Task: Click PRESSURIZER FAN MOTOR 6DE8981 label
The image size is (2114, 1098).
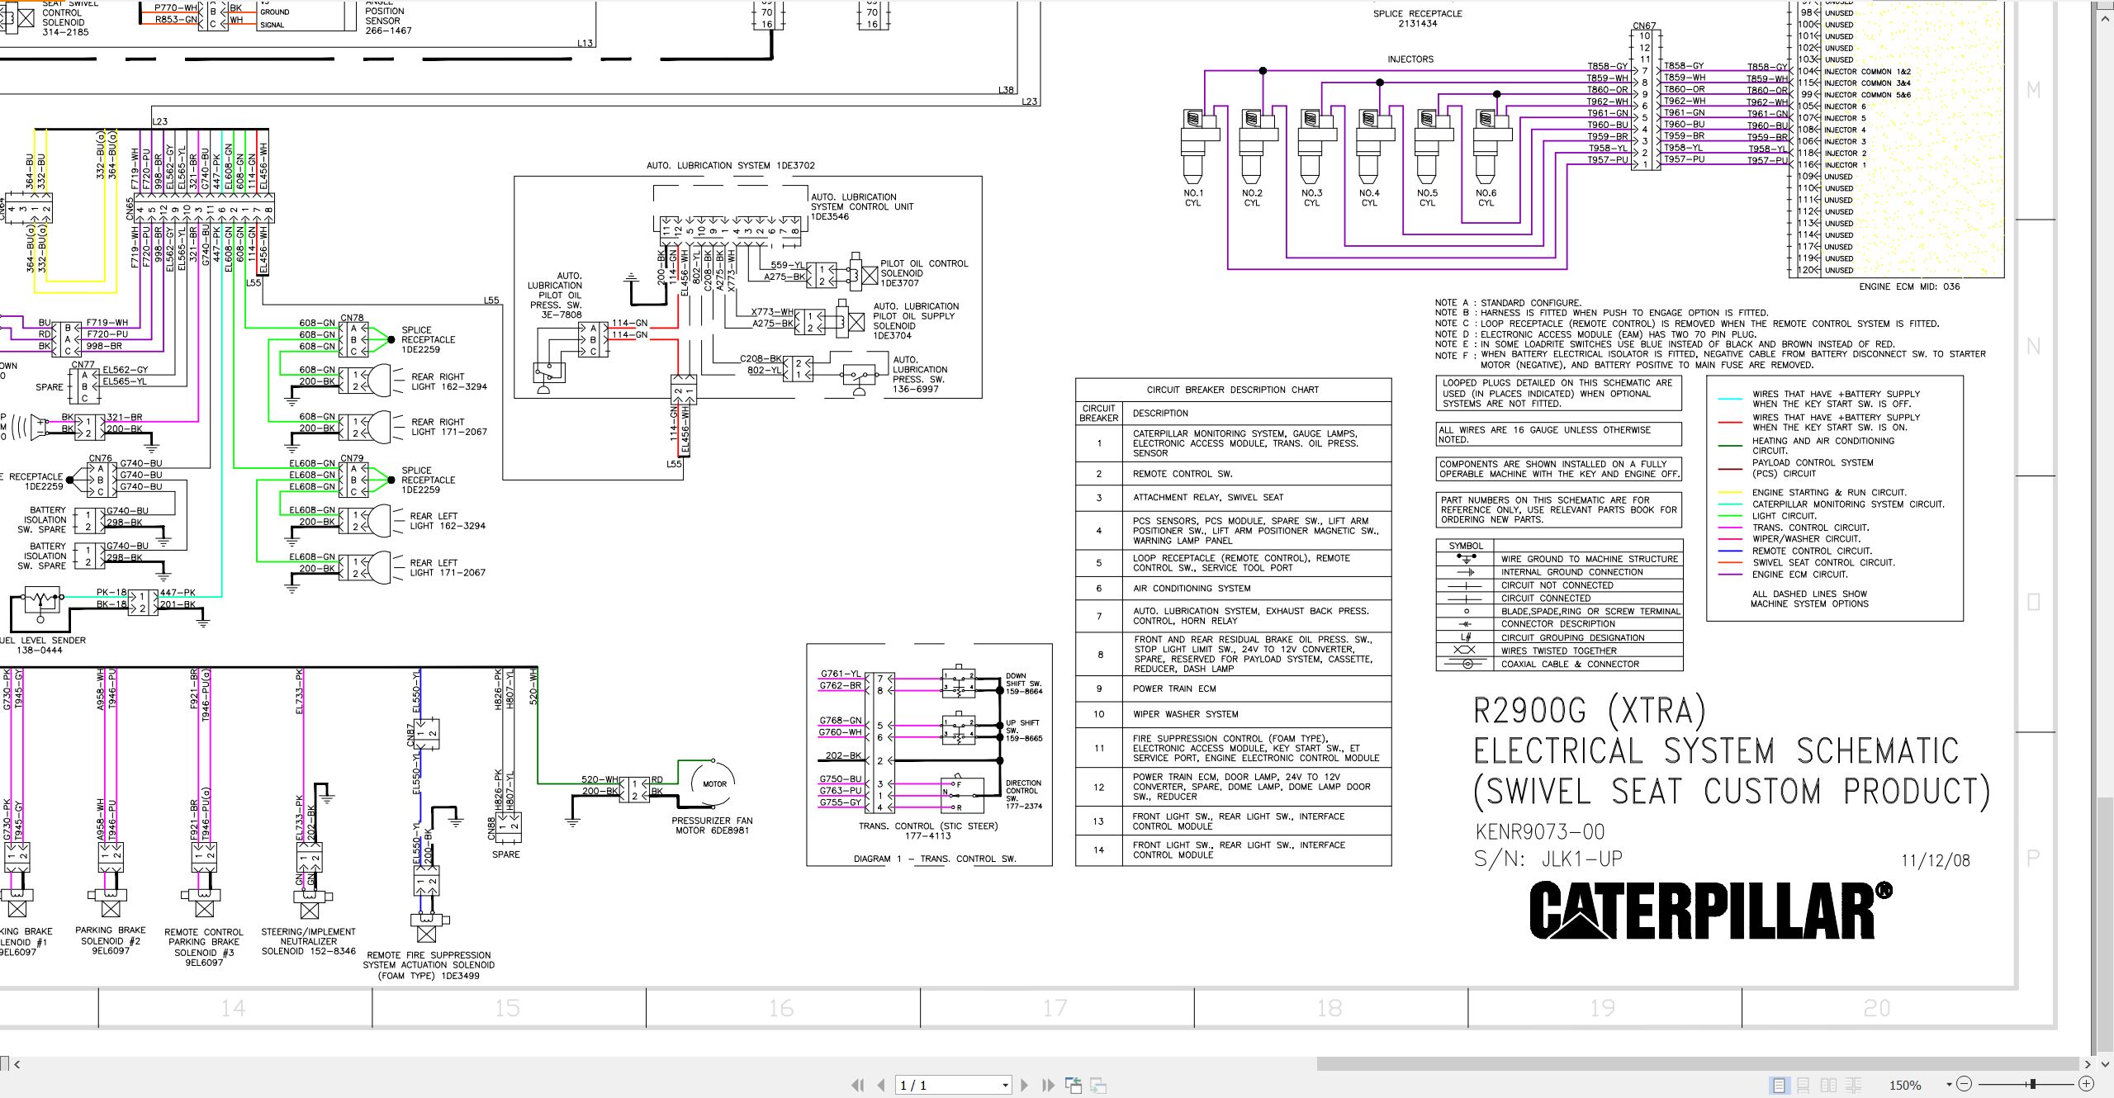Action: (x=712, y=826)
